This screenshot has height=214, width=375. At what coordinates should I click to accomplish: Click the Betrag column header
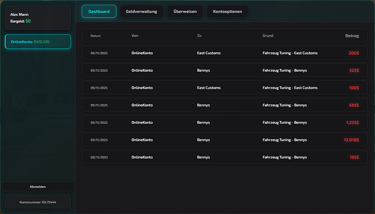(x=352, y=36)
